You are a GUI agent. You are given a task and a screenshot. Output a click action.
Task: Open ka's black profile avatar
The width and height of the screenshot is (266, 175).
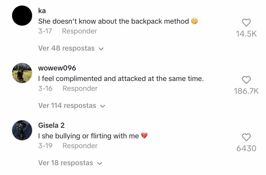pos(22,16)
